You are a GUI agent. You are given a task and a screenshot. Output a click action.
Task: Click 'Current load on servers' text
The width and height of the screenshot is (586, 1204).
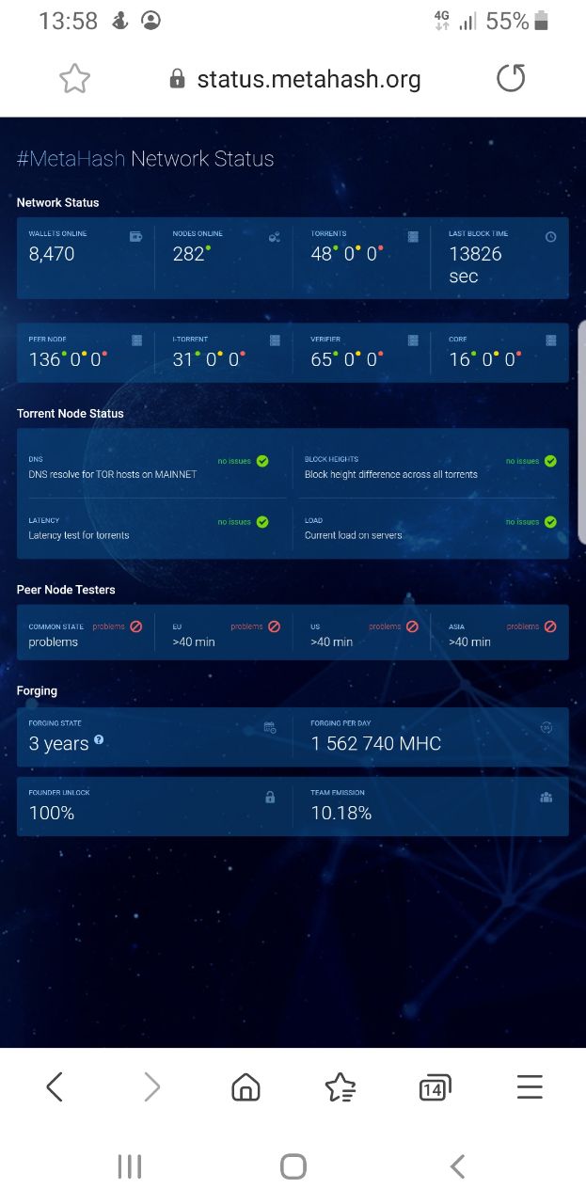coord(354,535)
